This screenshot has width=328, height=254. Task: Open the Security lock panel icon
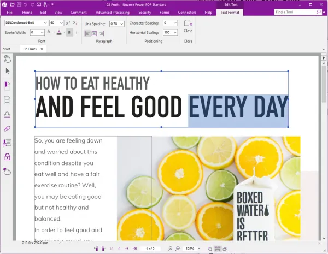[7, 157]
